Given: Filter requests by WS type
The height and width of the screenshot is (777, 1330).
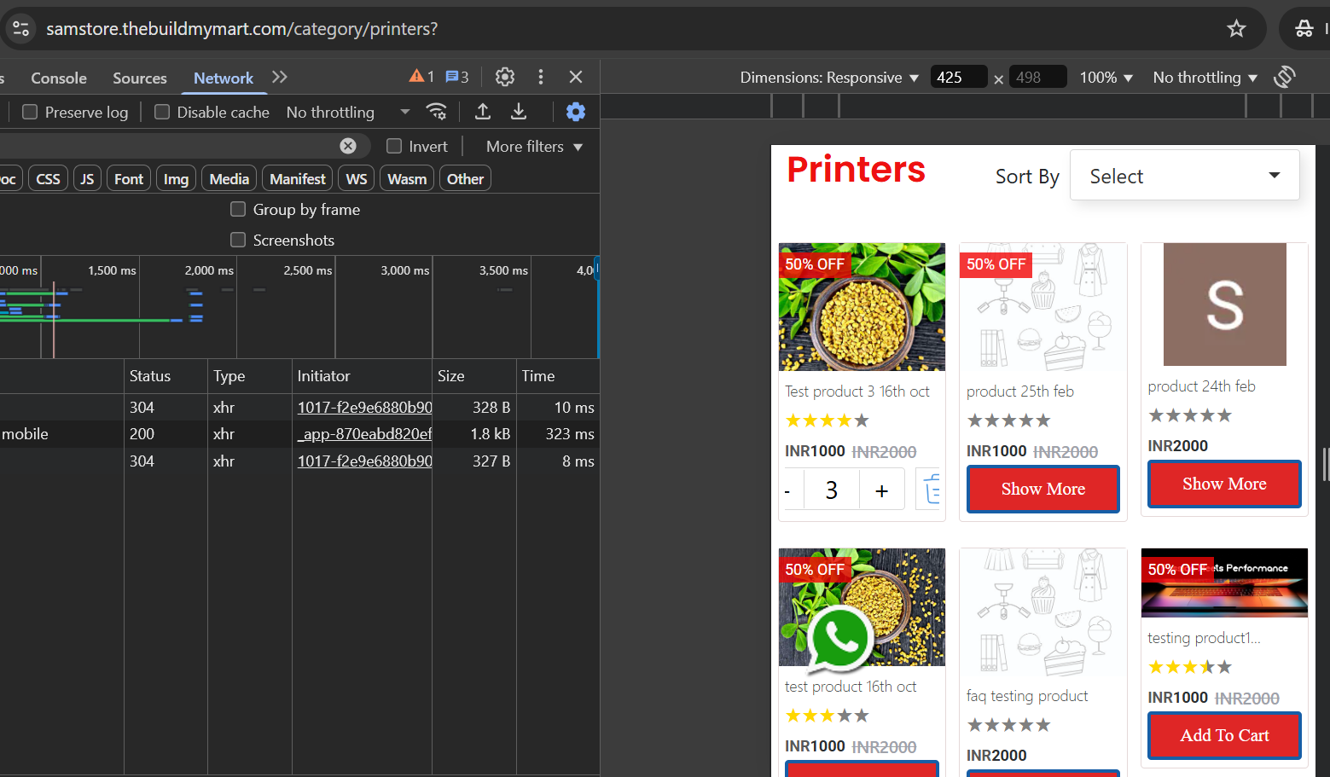Looking at the screenshot, I should [357, 178].
